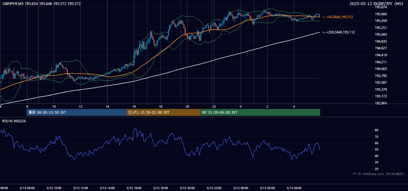Select the 2025-05-12 GBP/JPY (M5) heading

point(376,4)
